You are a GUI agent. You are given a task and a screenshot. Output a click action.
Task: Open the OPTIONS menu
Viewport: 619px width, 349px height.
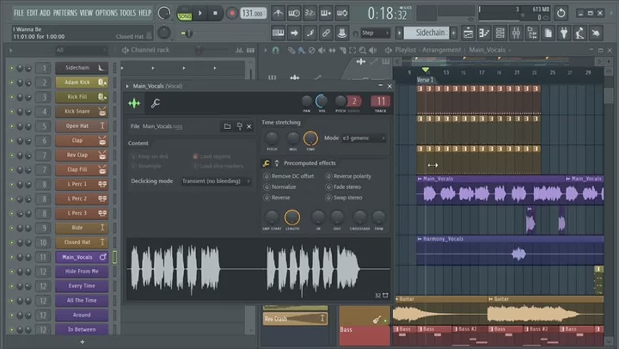(x=106, y=13)
